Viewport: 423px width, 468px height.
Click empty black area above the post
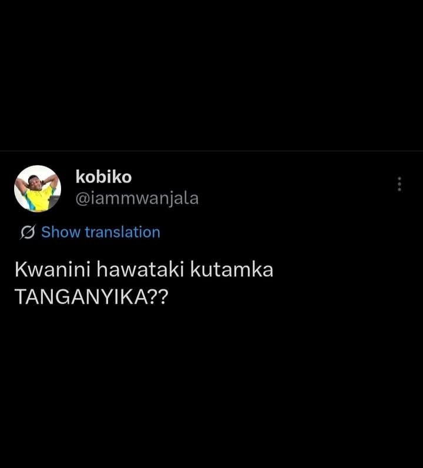[211, 75]
